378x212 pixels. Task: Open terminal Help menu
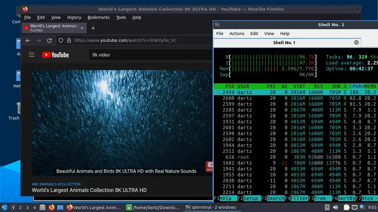(285, 34)
